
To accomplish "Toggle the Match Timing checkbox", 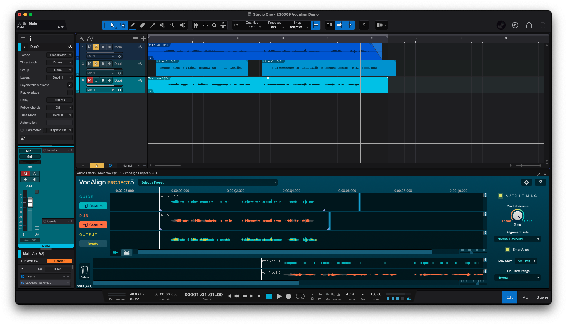I will pyautogui.click(x=501, y=196).
